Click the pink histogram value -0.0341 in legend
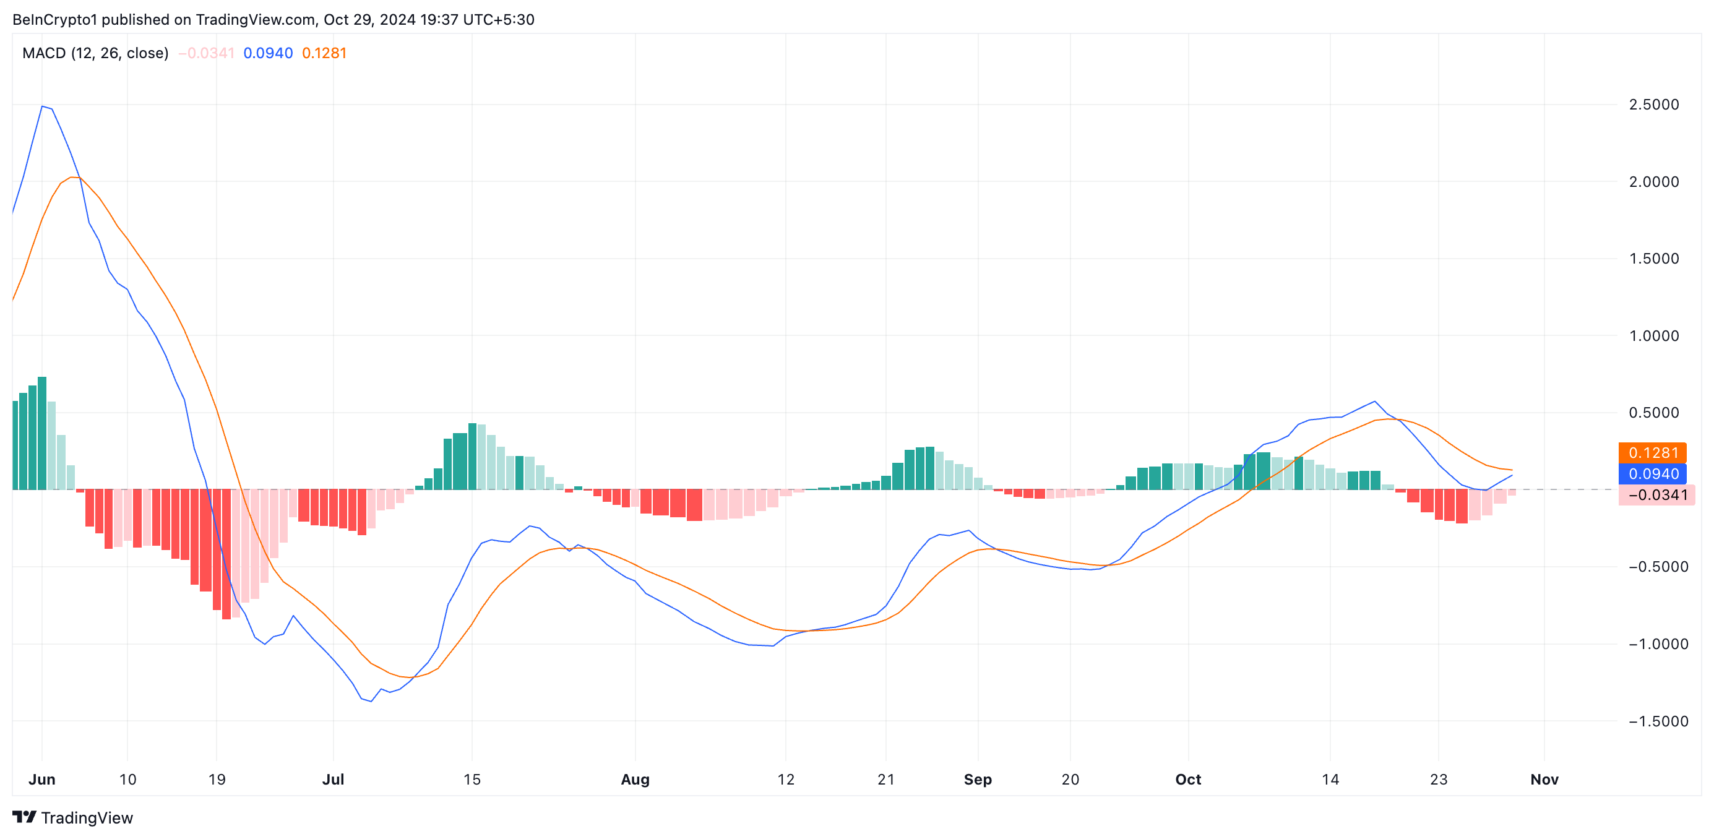 tap(206, 53)
